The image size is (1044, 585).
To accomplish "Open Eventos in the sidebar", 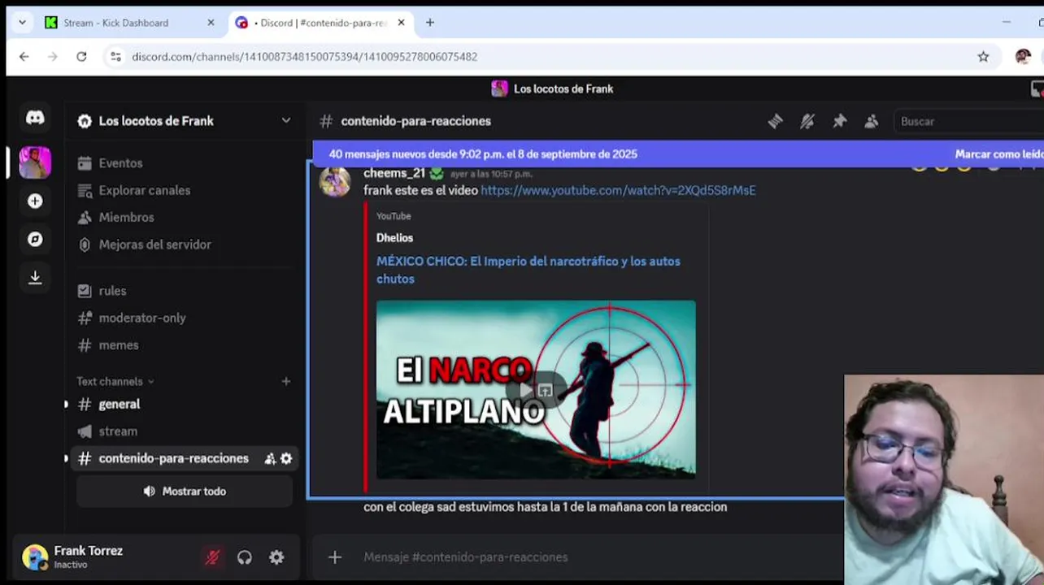I will [x=120, y=163].
